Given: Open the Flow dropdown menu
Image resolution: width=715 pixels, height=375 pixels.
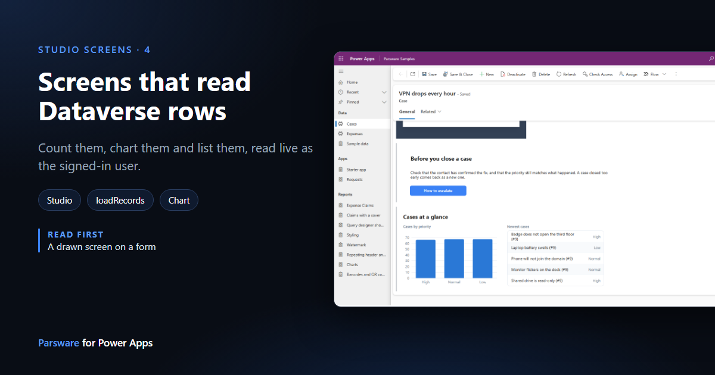Looking at the screenshot, I should click(655, 74).
